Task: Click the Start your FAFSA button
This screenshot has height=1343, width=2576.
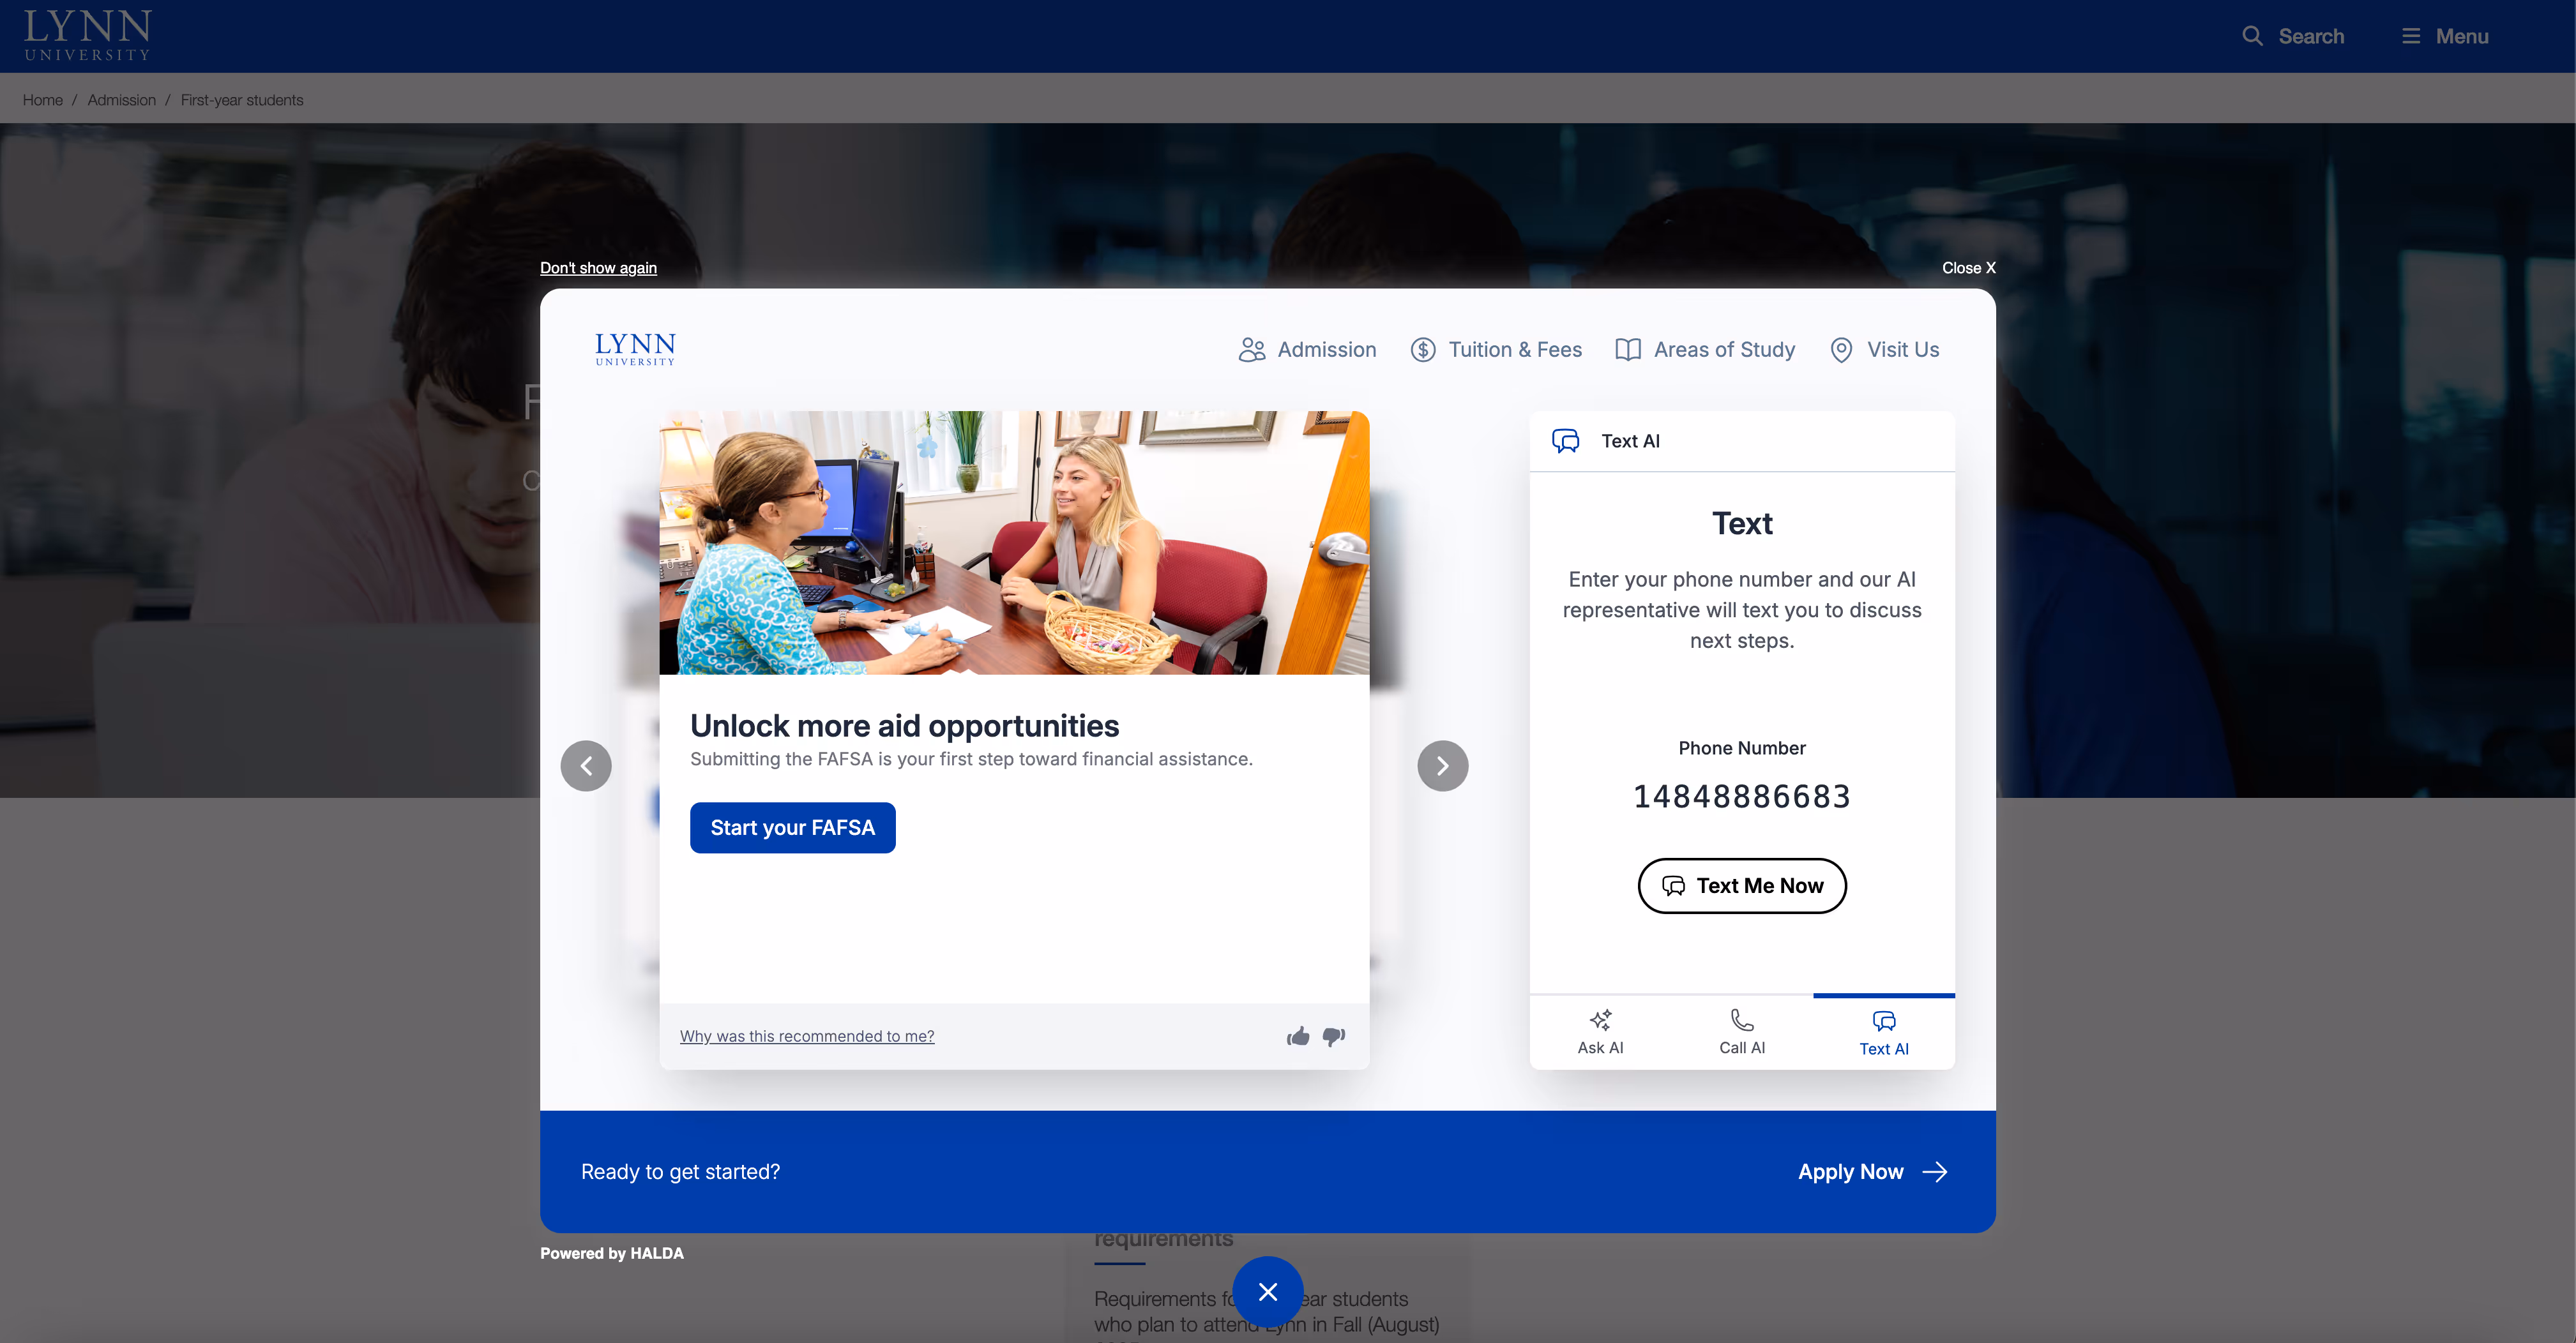Action: coord(792,827)
